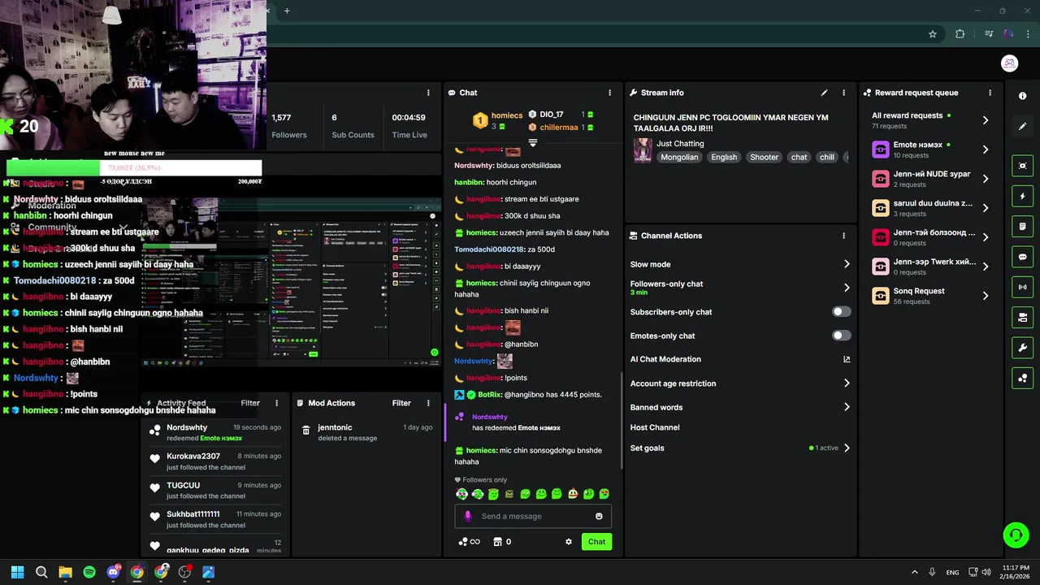Screen dimensions: 1040x585
Task: Expand Banned words settings
Action: tap(847, 407)
